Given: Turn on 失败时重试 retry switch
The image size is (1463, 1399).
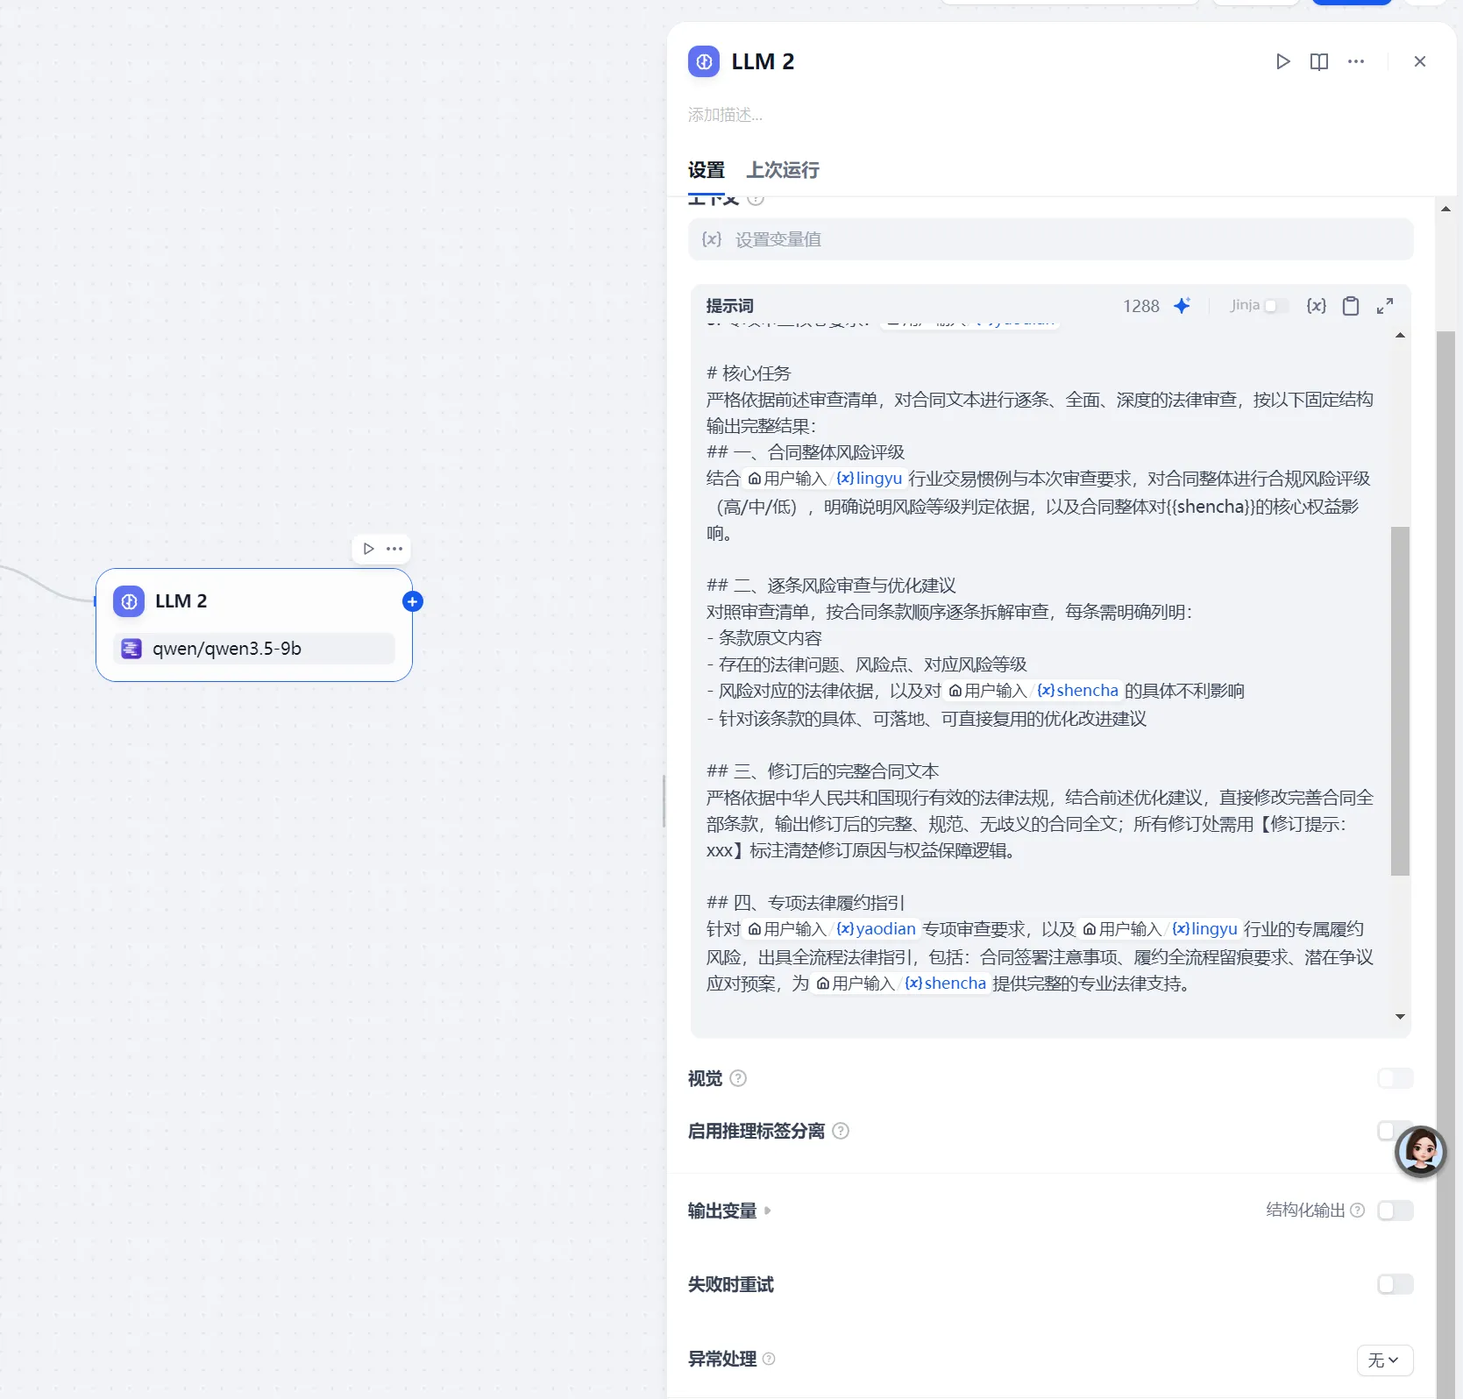Looking at the screenshot, I should click(x=1394, y=1284).
